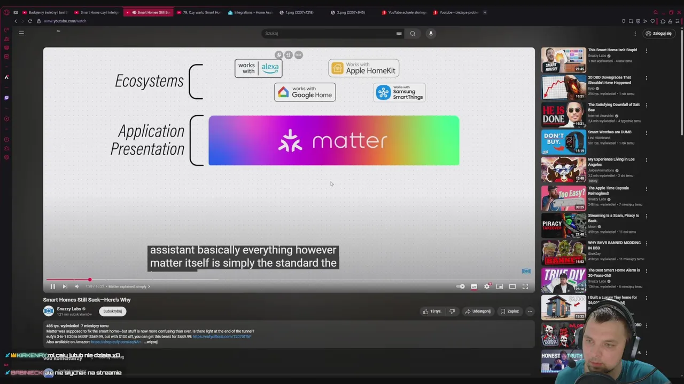Viewport: 684px width, 384px height.
Task: Switch to tab '79. Czy warto Smart Home'
Action: click(x=199, y=12)
